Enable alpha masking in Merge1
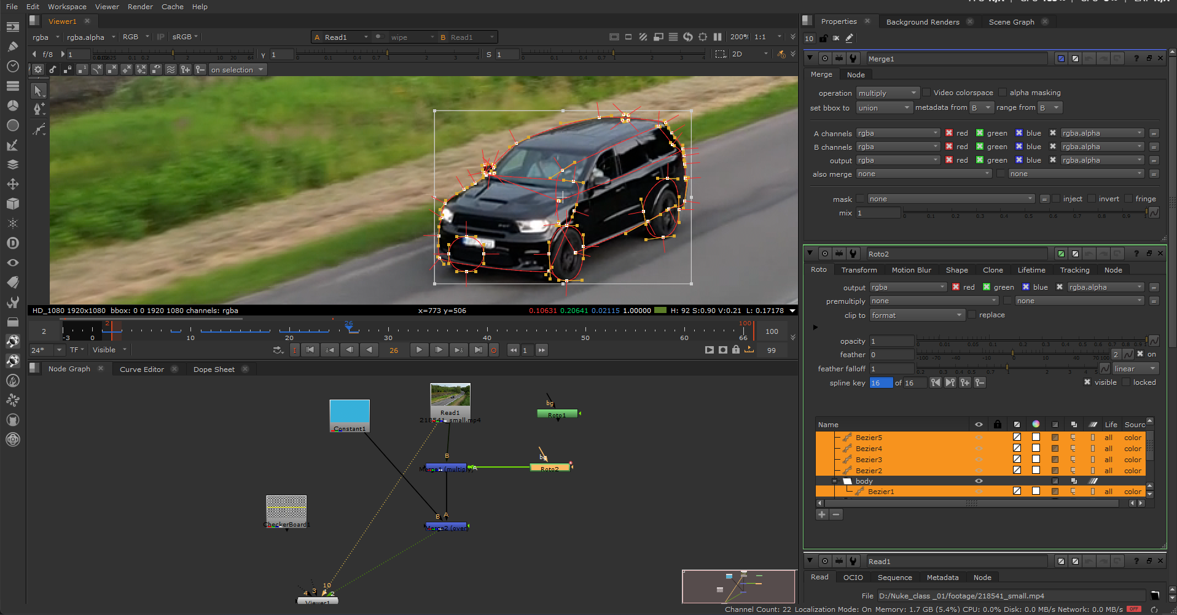Image resolution: width=1177 pixels, height=615 pixels. pyautogui.click(x=1002, y=92)
